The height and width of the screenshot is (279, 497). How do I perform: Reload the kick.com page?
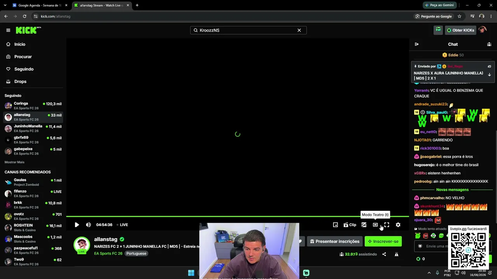coord(24,16)
